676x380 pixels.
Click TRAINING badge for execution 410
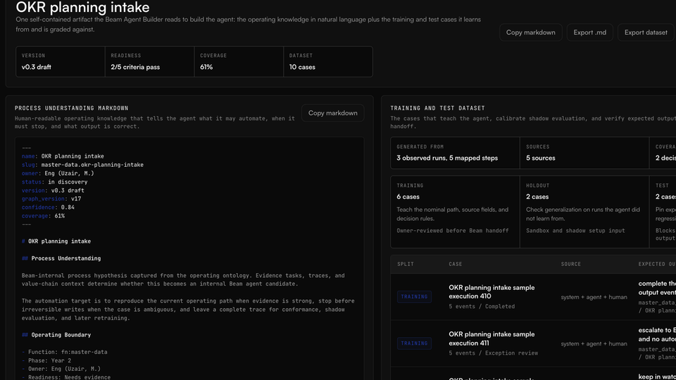point(414,296)
